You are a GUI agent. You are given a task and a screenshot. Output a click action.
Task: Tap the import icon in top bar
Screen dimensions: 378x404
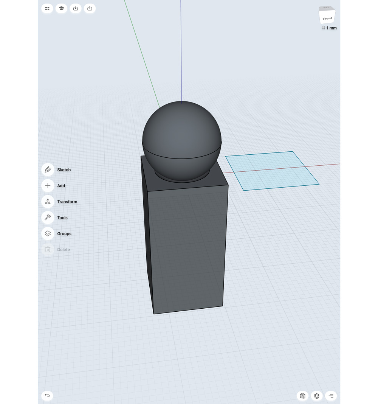(x=76, y=8)
